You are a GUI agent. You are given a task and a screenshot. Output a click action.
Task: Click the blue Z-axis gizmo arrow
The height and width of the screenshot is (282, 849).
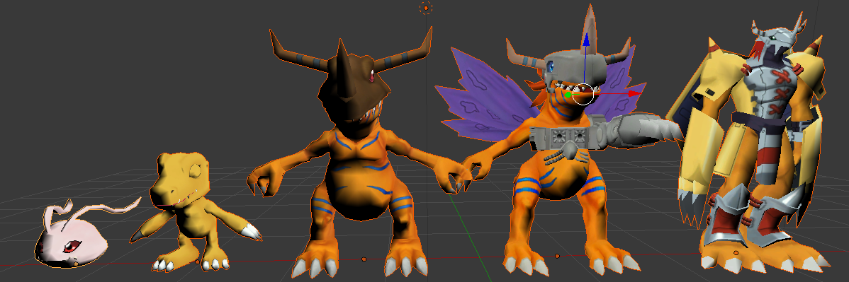coord(585,41)
